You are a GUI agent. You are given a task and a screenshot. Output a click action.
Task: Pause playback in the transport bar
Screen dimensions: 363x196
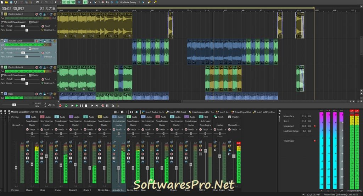[x=81, y=106]
